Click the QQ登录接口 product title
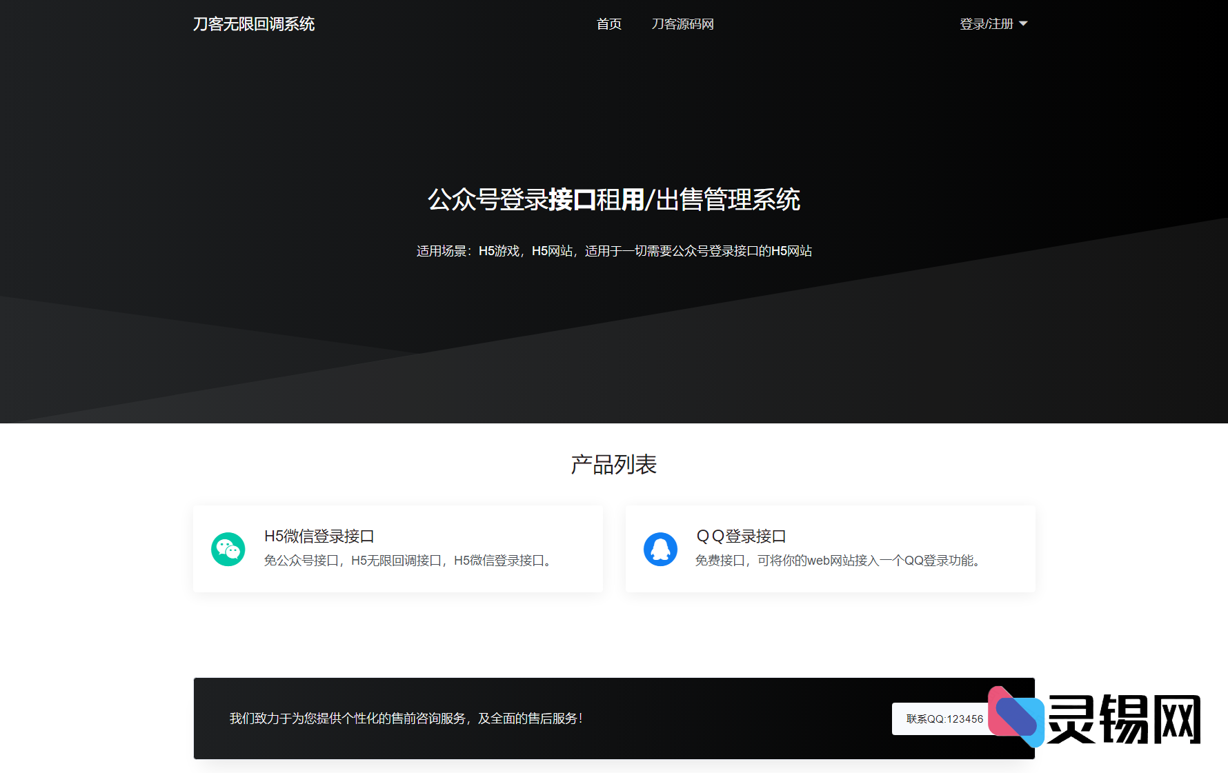 741,536
